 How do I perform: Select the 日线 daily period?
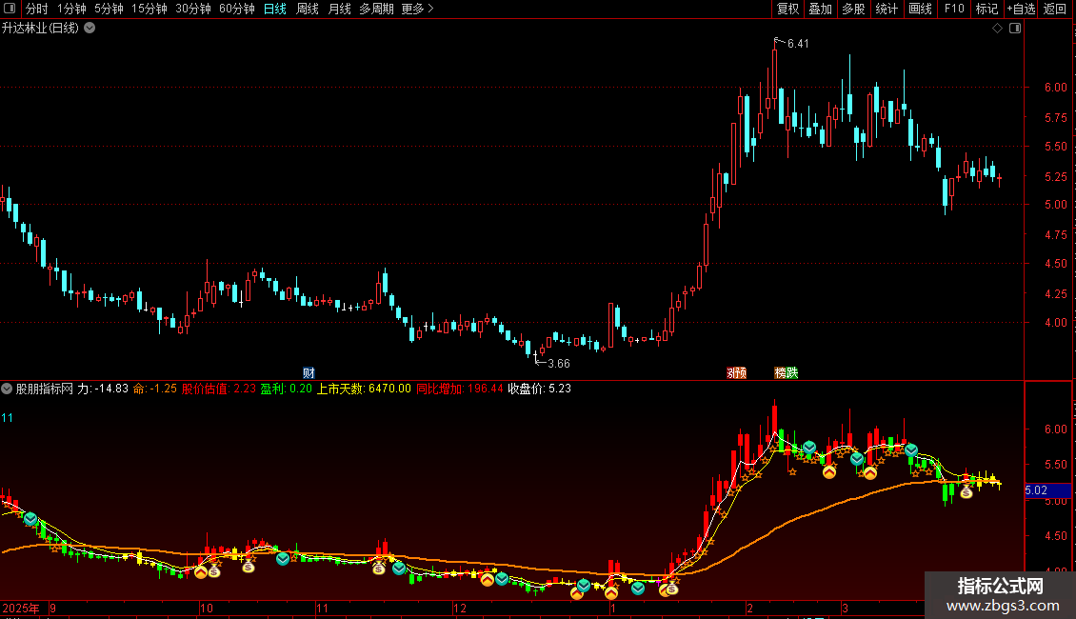[x=275, y=9]
